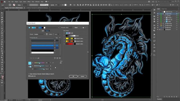Switch to the second untitled document tab
Screen dimensions: 180x101
(37, 8)
